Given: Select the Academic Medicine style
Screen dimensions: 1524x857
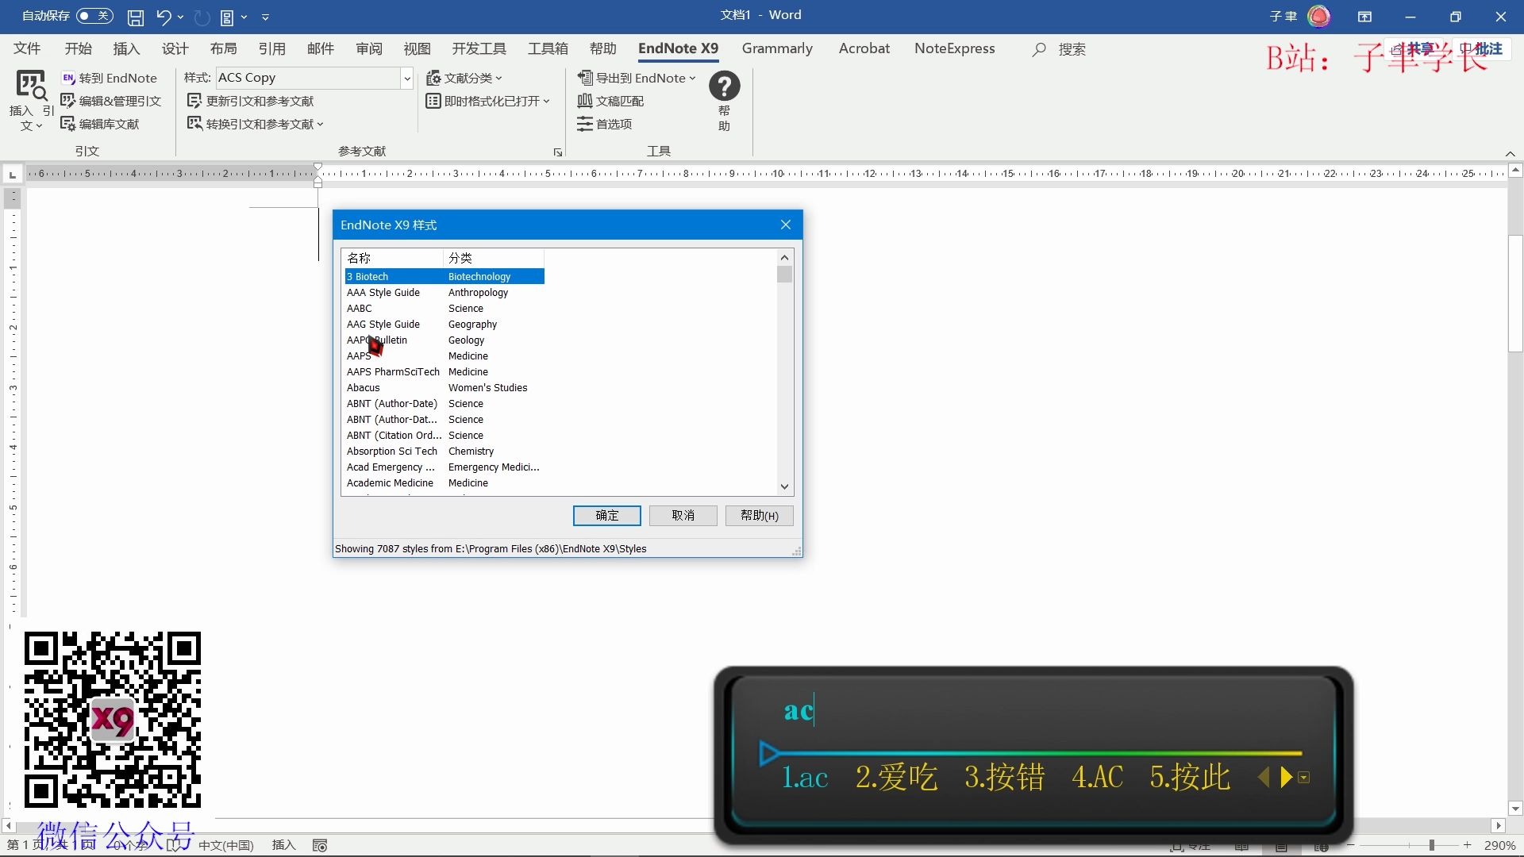Looking at the screenshot, I should tap(444, 482).
